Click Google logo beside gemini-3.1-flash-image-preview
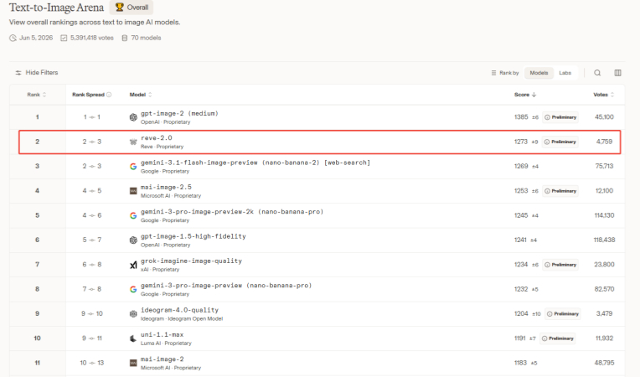 (133, 167)
